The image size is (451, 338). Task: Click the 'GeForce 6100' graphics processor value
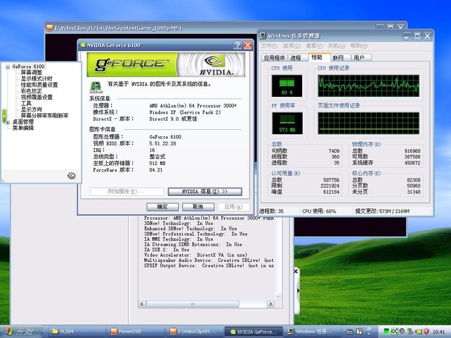165,137
